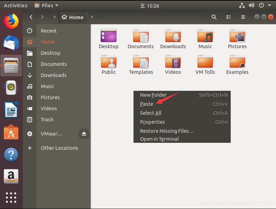Choose Restore Missing Files… menu entry
This screenshot has height=209, width=276.
click(x=182, y=131)
